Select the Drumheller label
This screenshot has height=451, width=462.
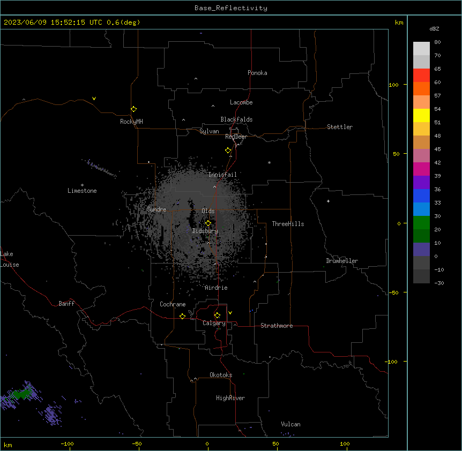point(342,261)
